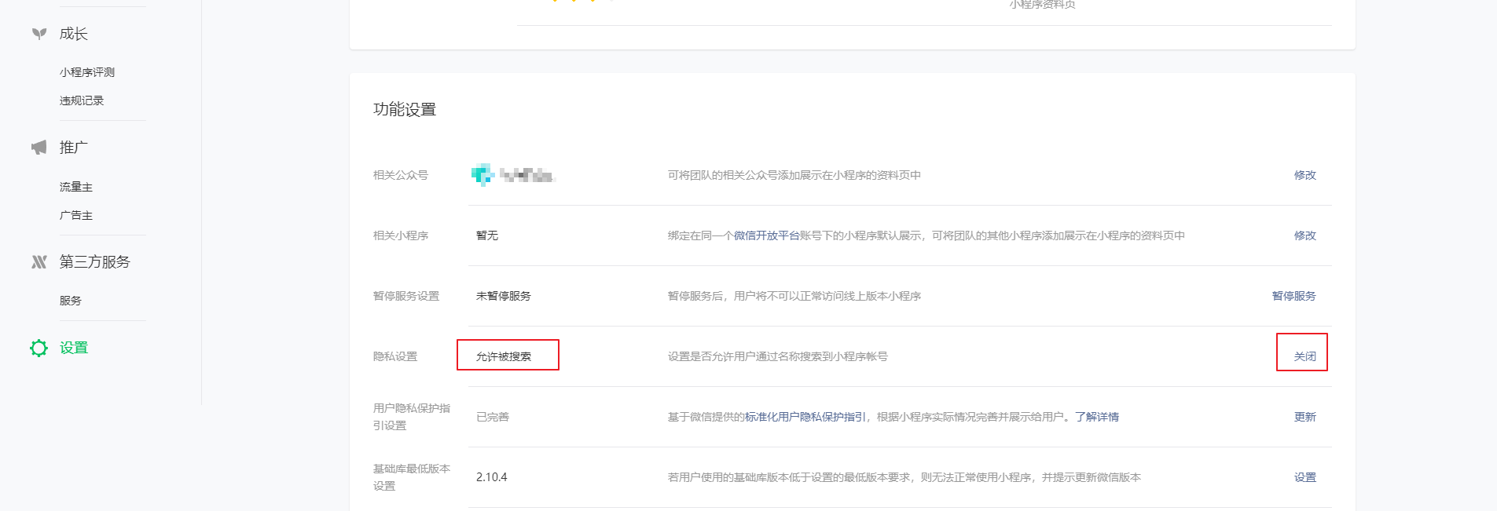Screen dimensions: 1497x511
Task: Click the 用户隐私保护指引设置 label
Action: click(x=412, y=417)
